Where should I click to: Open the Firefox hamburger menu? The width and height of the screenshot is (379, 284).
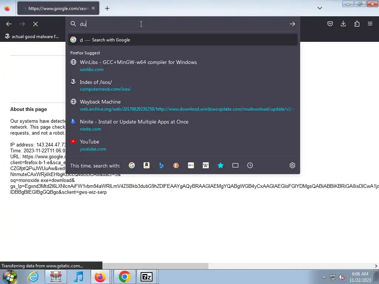[370, 24]
